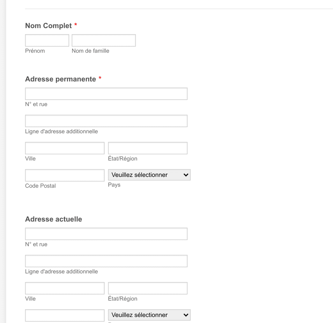Expand country dropdown in Adresse actuelle section
The height and width of the screenshot is (323, 333).
point(149,315)
